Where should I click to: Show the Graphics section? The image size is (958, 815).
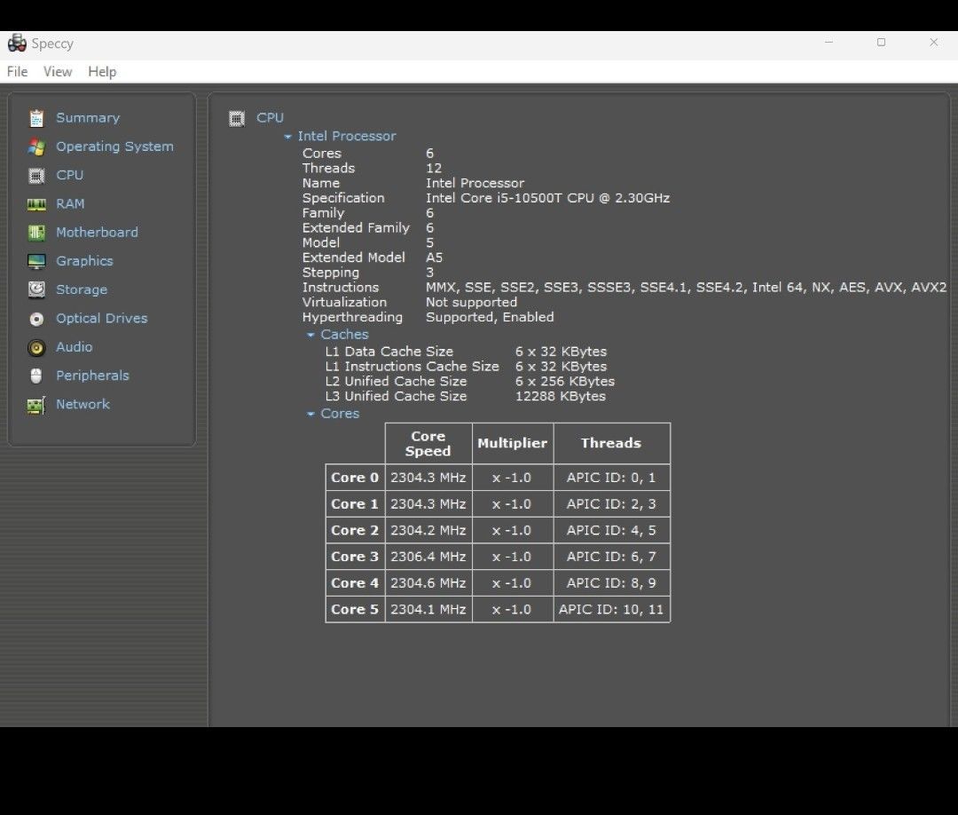tap(84, 261)
